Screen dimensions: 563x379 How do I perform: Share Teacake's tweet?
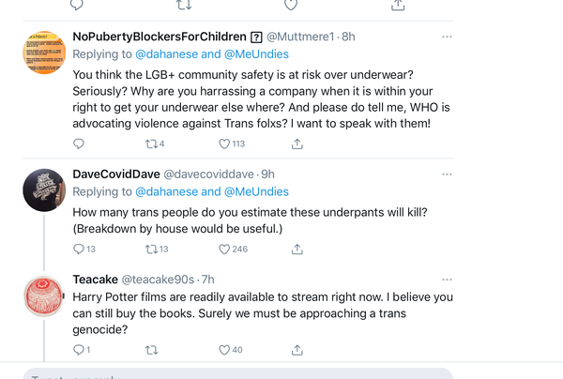coord(297,350)
